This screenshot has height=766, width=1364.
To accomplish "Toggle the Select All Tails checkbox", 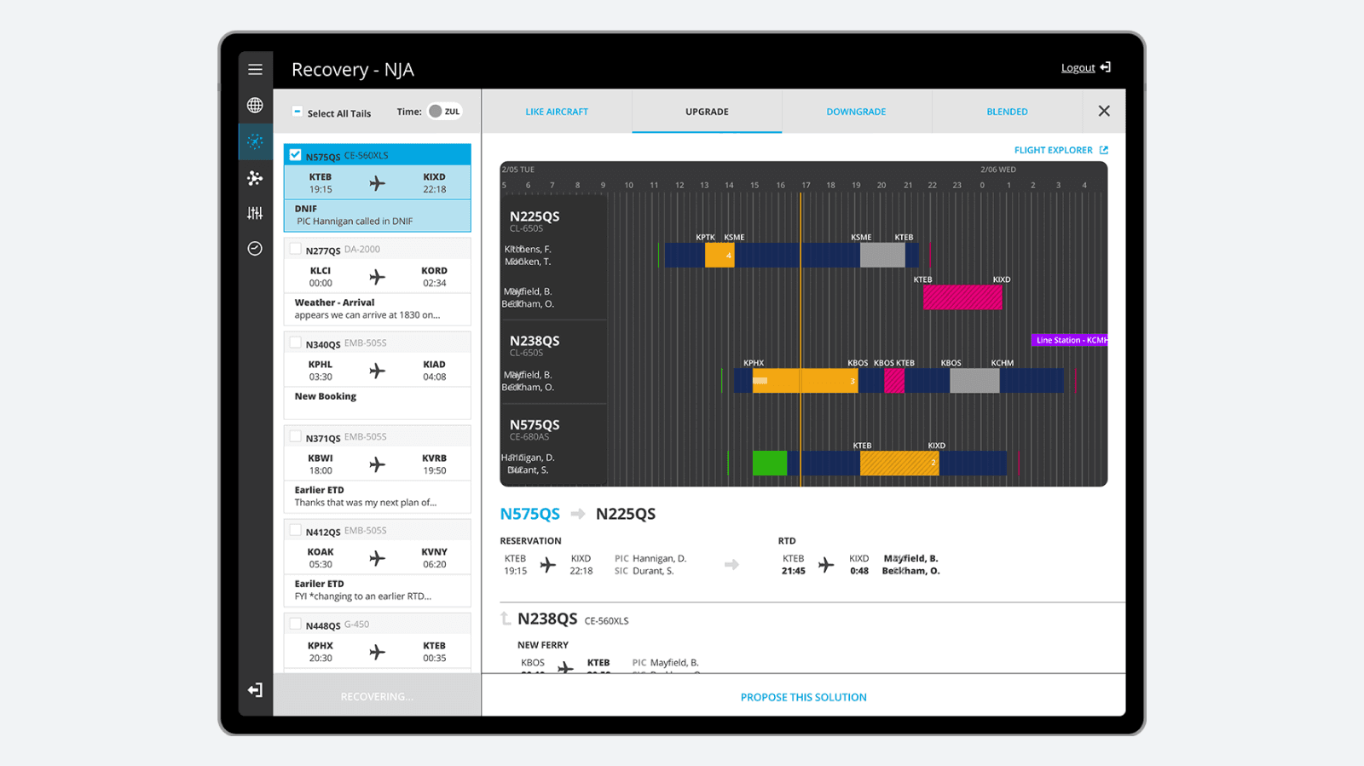I will tap(297, 112).
